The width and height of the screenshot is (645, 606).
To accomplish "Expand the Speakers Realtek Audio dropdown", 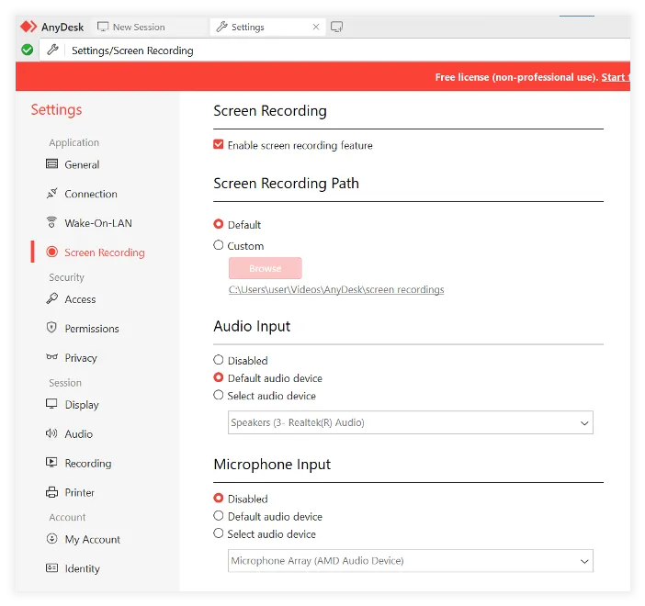I will coord(410,422).
